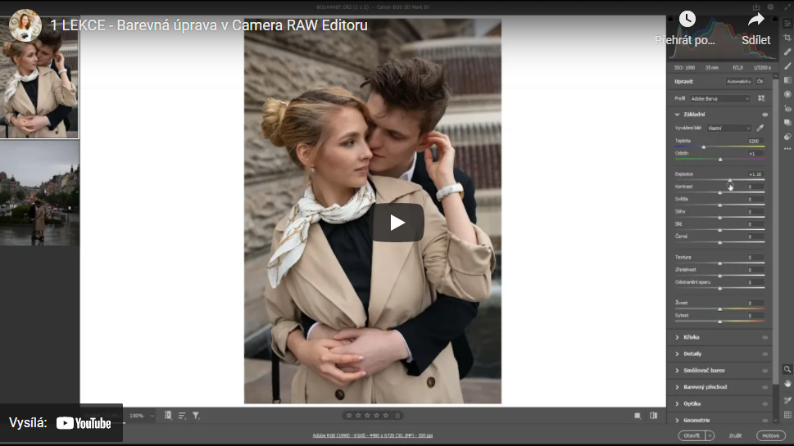Toggle visibility eye of Křivka panel
Viewport: 794px width, 446px height.
765,337
